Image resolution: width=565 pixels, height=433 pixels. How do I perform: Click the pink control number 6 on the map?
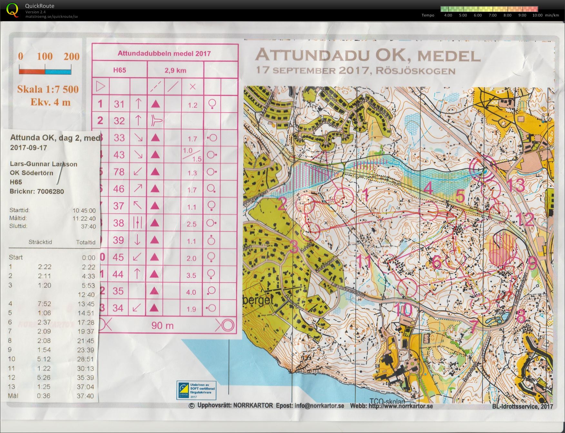pos(436,262)
